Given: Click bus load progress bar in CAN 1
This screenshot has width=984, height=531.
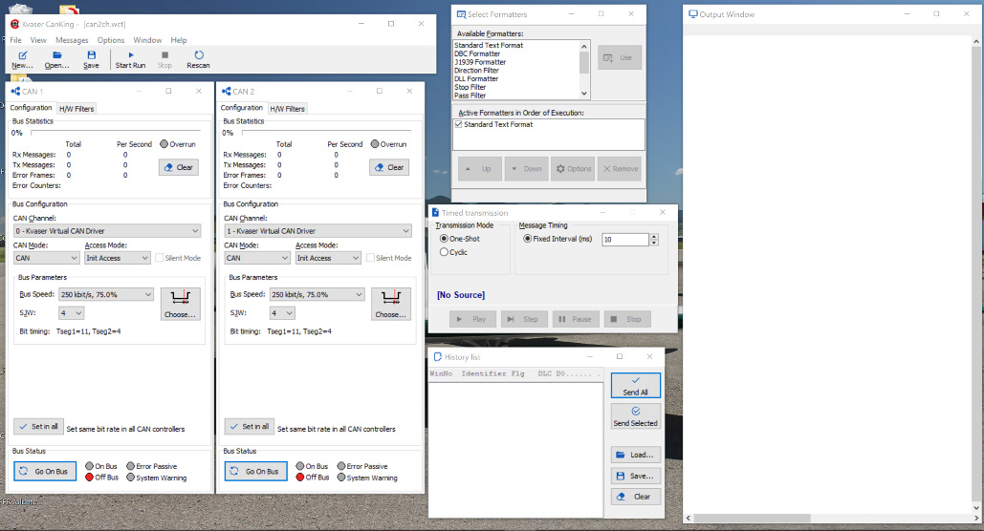Looking at the screenshot, I should 114,133.
